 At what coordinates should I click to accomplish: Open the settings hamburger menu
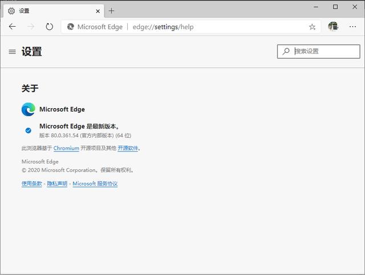point(13,52)
